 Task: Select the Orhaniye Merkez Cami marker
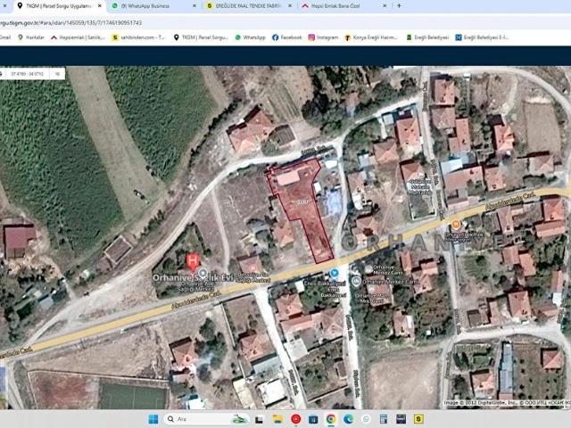[x=357, y=281]
